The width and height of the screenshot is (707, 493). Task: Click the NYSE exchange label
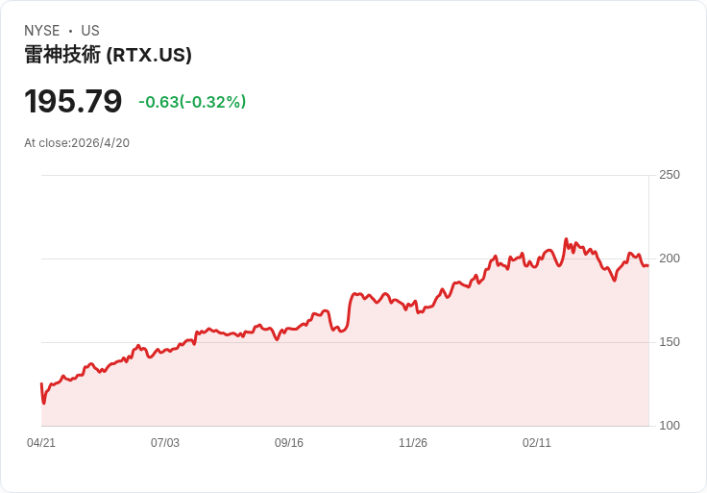[42, 31]
